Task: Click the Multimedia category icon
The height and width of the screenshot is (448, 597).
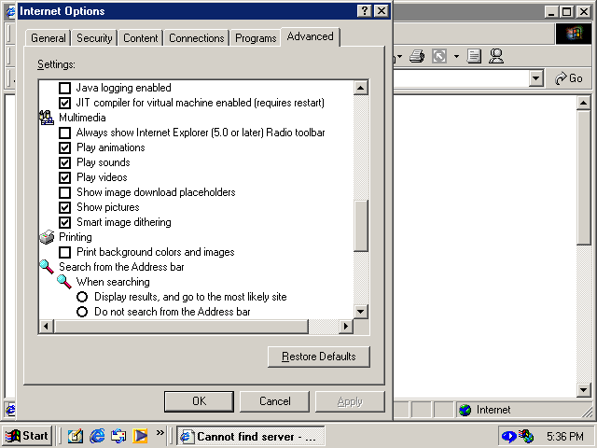Action: click(47, 118)
